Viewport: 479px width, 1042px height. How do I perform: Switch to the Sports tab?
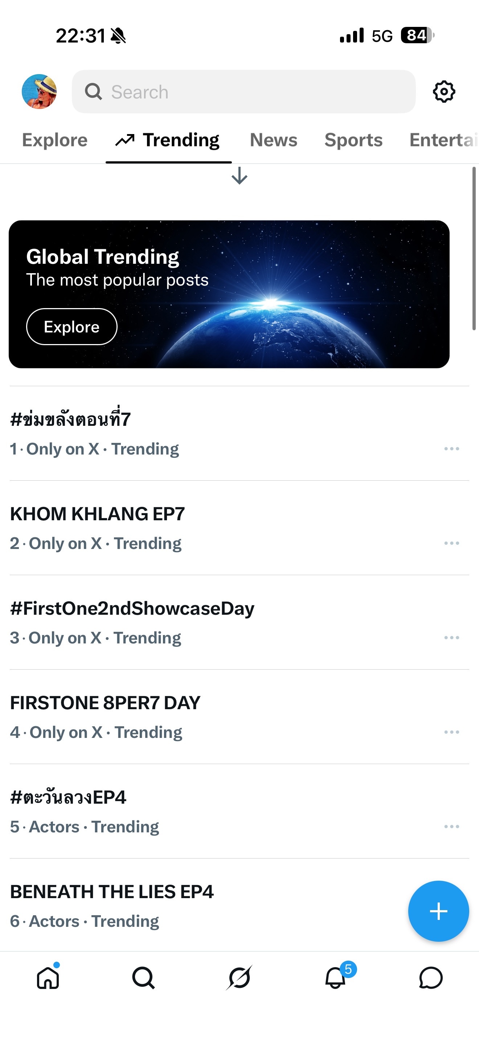click(353, 140)
